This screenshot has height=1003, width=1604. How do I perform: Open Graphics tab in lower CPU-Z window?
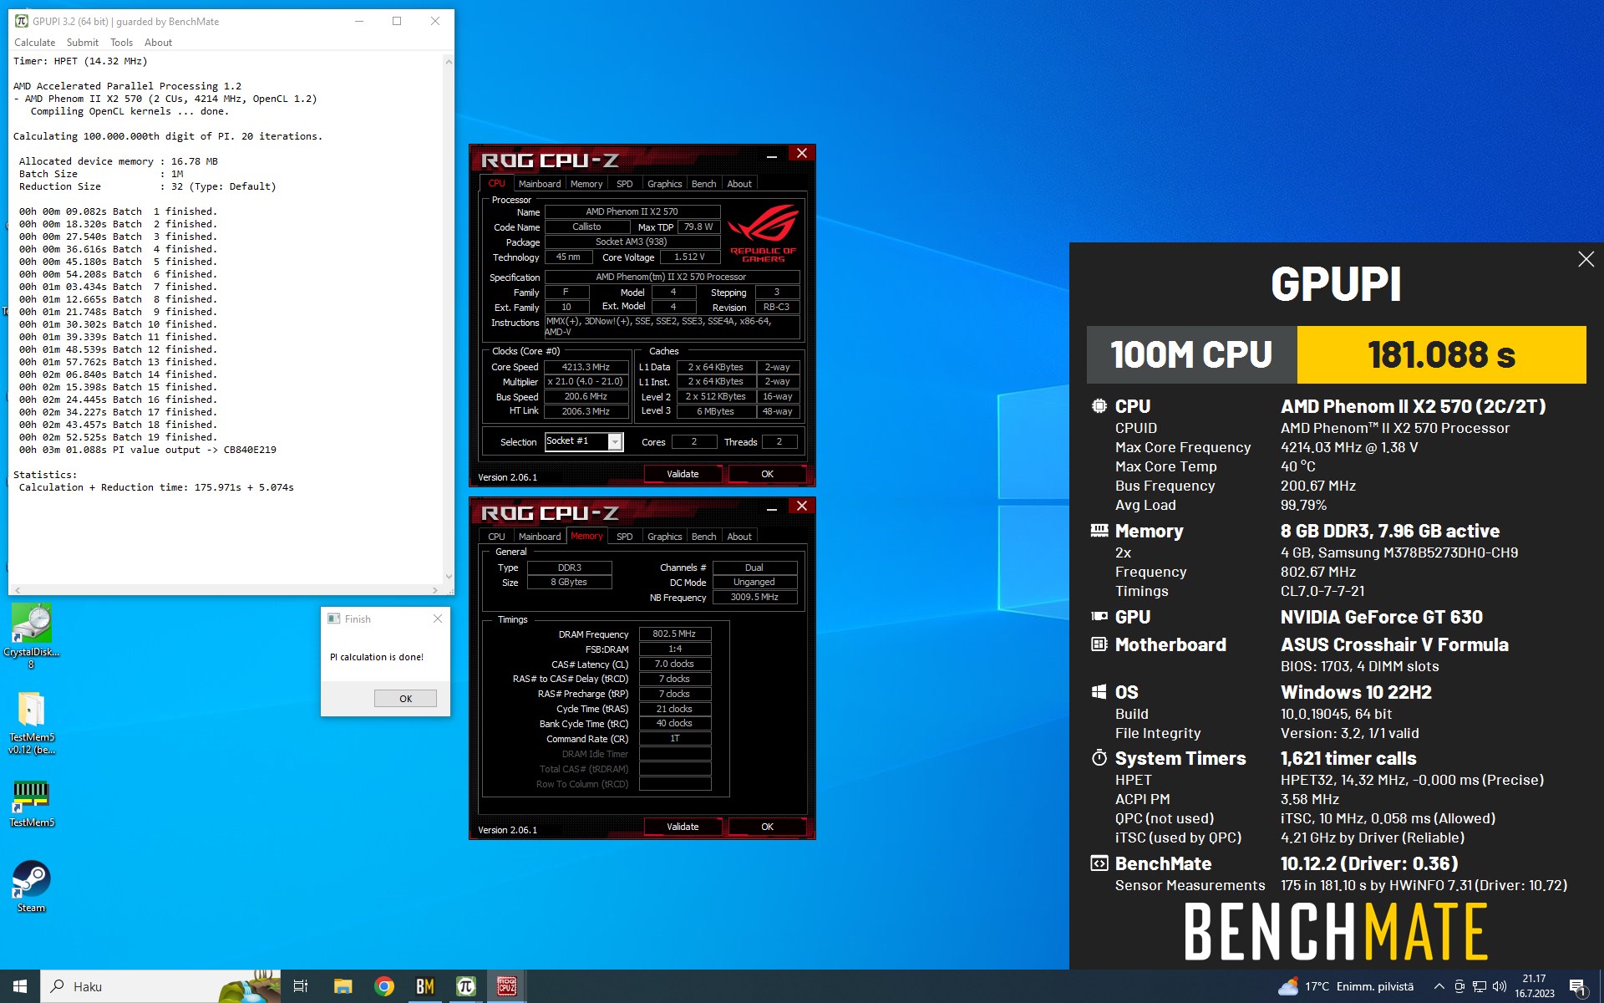[665, 537]
